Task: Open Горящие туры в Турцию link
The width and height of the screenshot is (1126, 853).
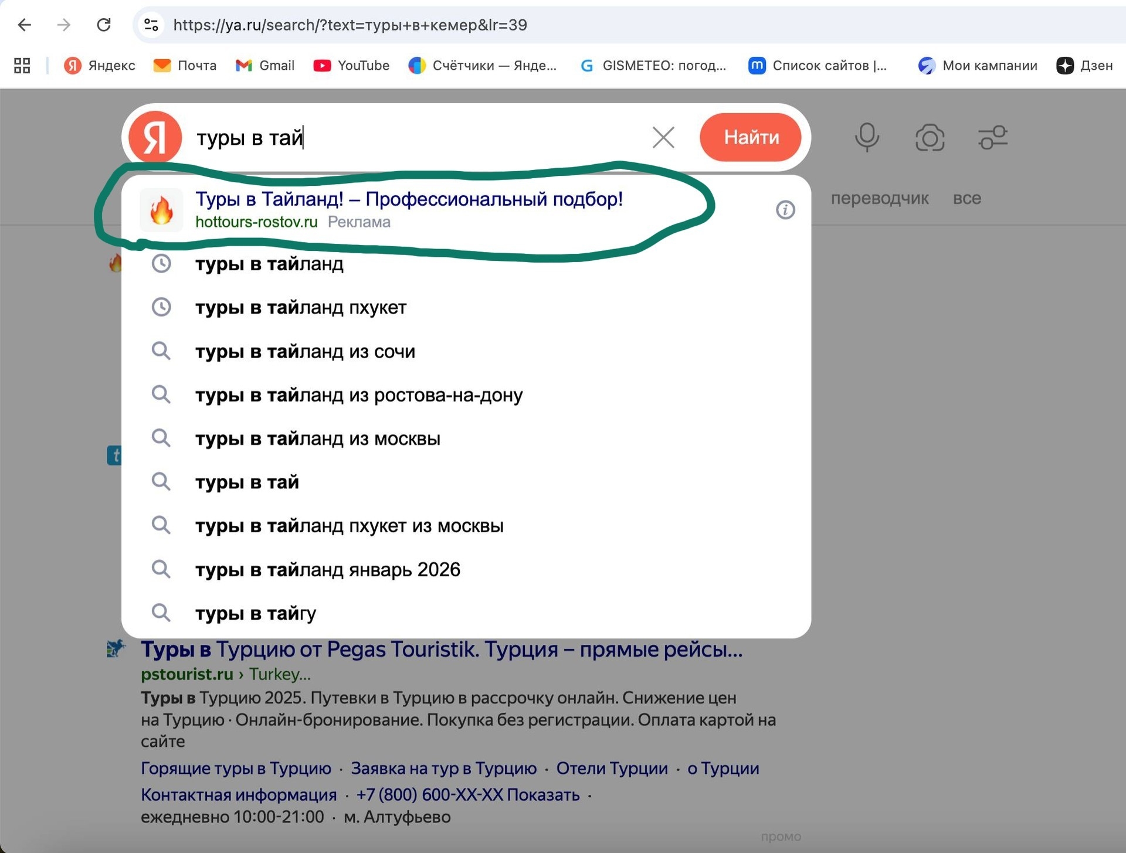Action: [236, 768]
